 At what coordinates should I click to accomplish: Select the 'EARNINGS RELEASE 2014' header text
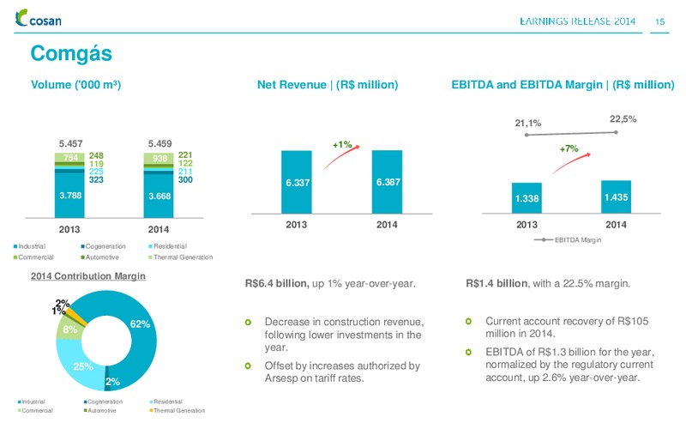tap(577, 21)
